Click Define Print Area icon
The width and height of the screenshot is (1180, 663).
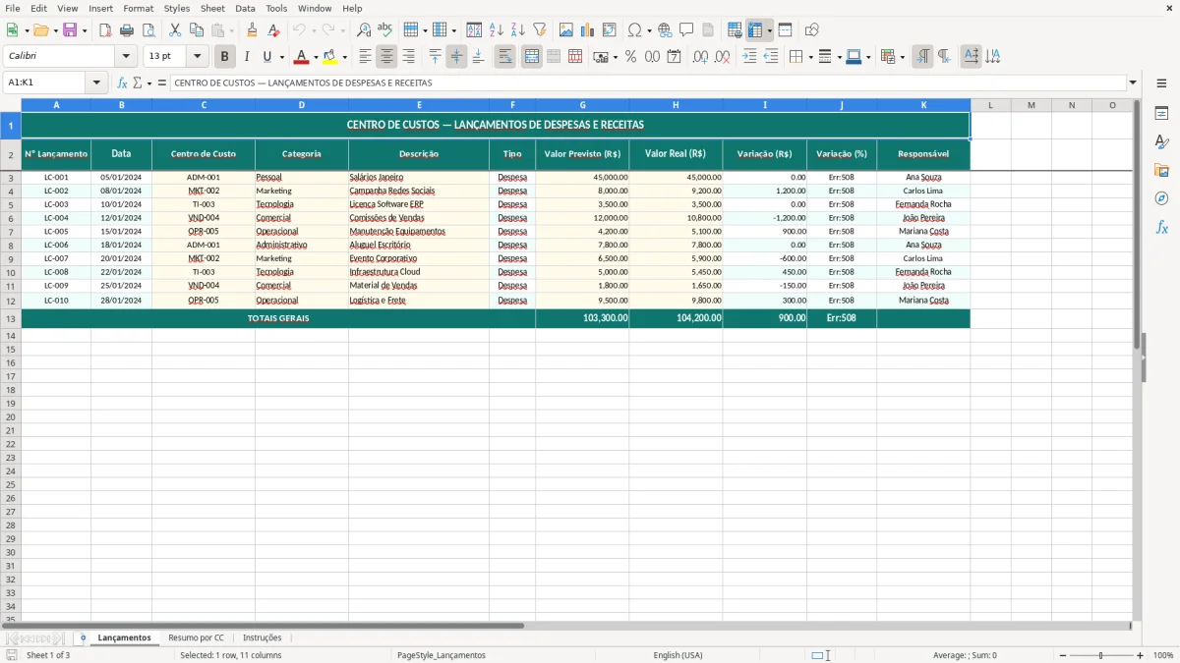point(735,30)
